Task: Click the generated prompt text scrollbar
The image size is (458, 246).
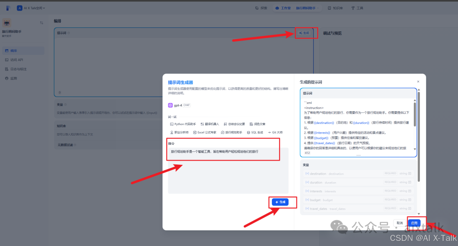Action: (x=415, y=115)
